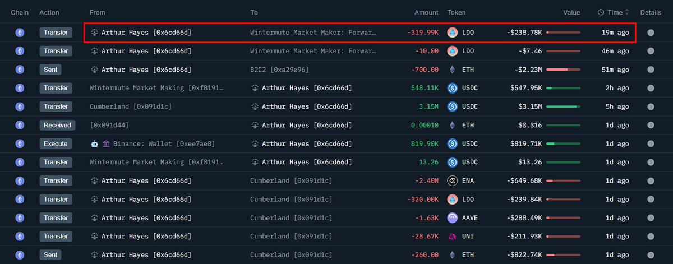Click the ENA token icon

pos(452,180)
